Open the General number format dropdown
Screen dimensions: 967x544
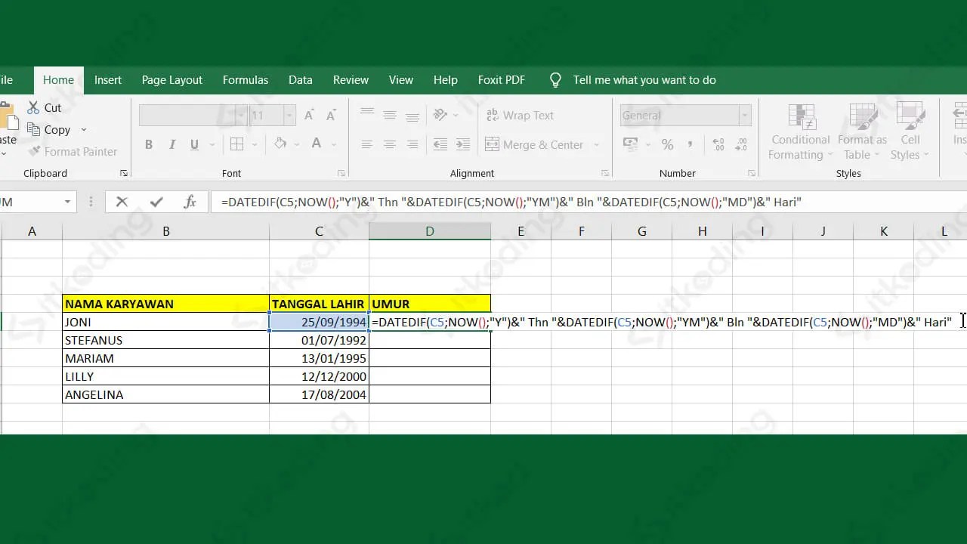[745, 116]
